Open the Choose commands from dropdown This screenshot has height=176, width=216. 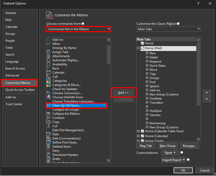pyautogui.click(x=78, y=29)
